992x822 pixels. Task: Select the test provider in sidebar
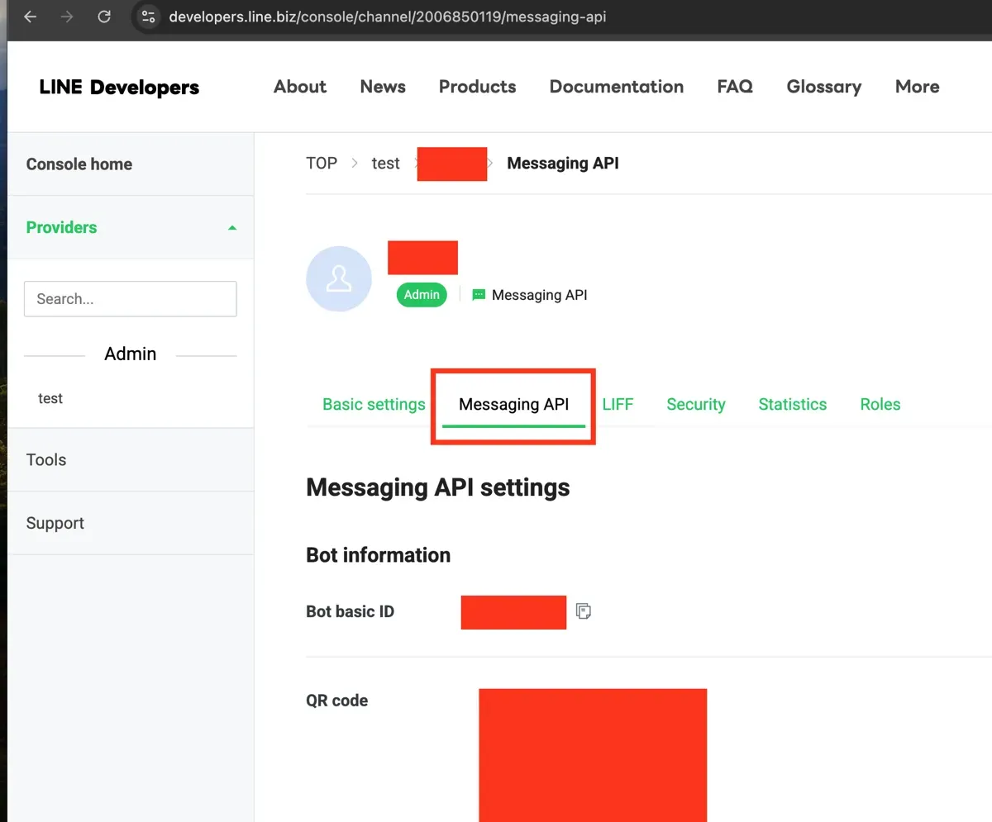point(50,398)
